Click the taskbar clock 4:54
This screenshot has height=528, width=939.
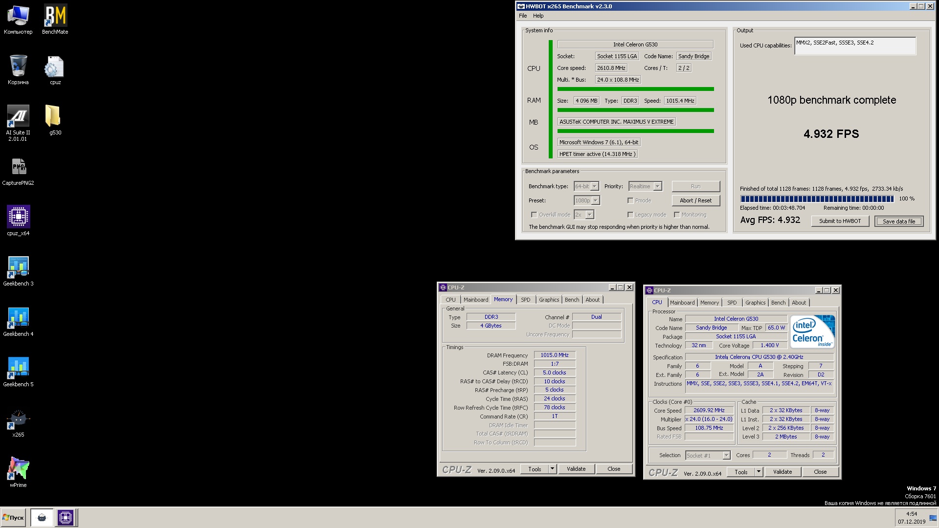[x=912, y=514]
